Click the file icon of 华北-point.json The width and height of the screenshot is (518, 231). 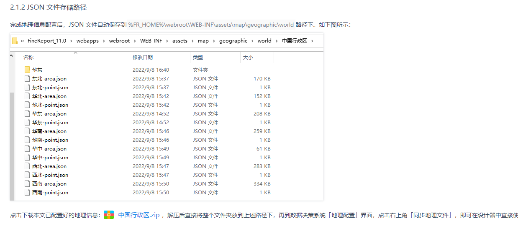point(27,105)
